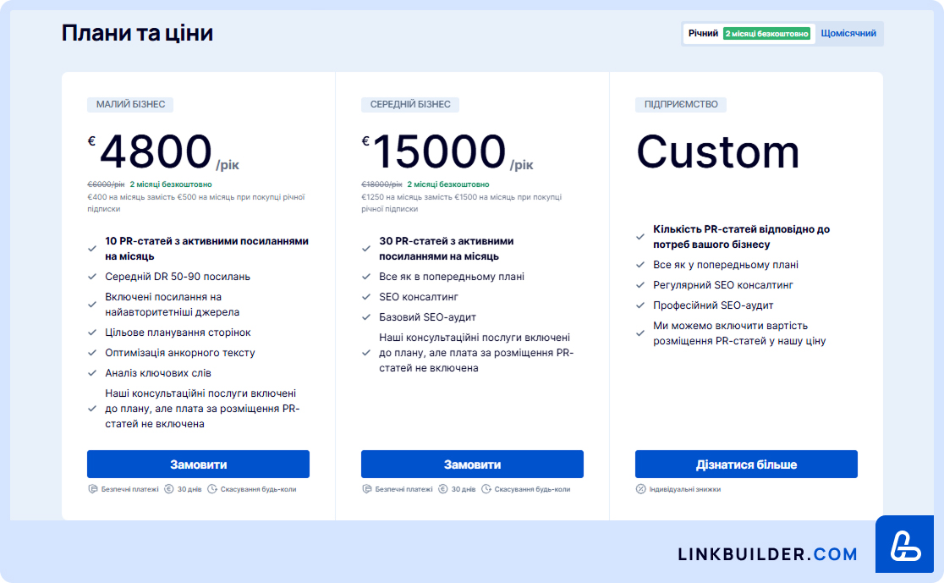Click the clock cancel-anytime icon under medium business plan
Image resolution: width=944 pixels, height=583 pixels.
(486, 489)
